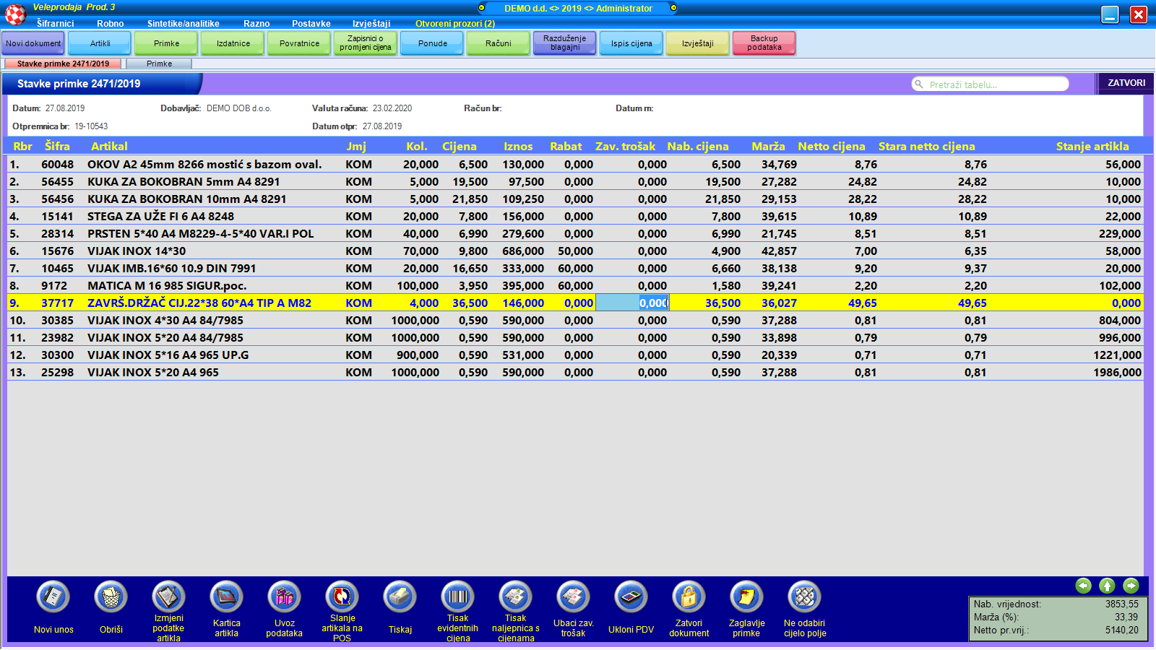This screenshot has width=1156, height=650.
Task: Click the Tiskaj printer icon
Action: tap(400, 597)
